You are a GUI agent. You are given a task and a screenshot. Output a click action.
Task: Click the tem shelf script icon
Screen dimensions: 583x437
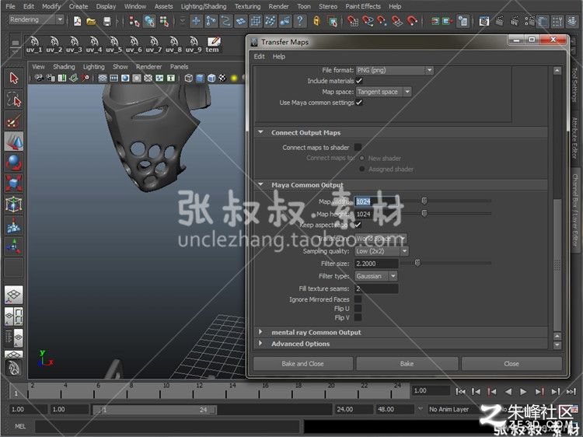point(213,45)
